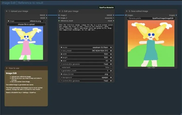Click the '1. Upload your image' node title

18,11
